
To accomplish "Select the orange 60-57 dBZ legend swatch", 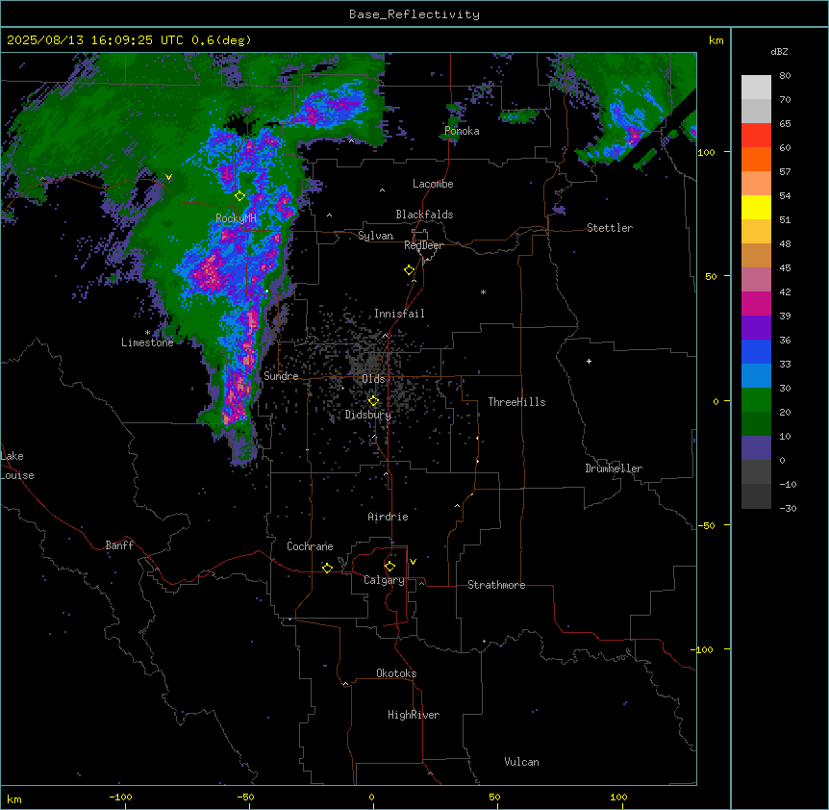I will 756,159.
